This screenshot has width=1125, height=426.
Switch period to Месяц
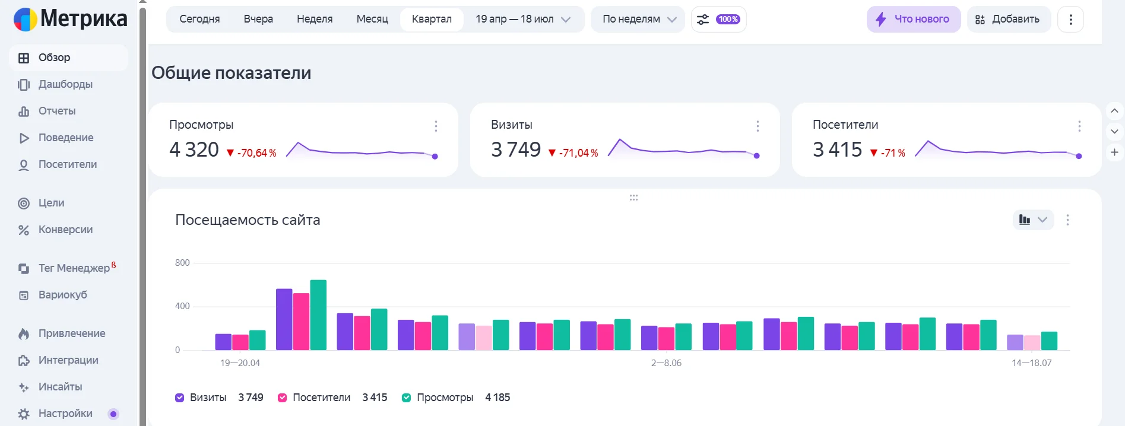(x=372, y=20)
